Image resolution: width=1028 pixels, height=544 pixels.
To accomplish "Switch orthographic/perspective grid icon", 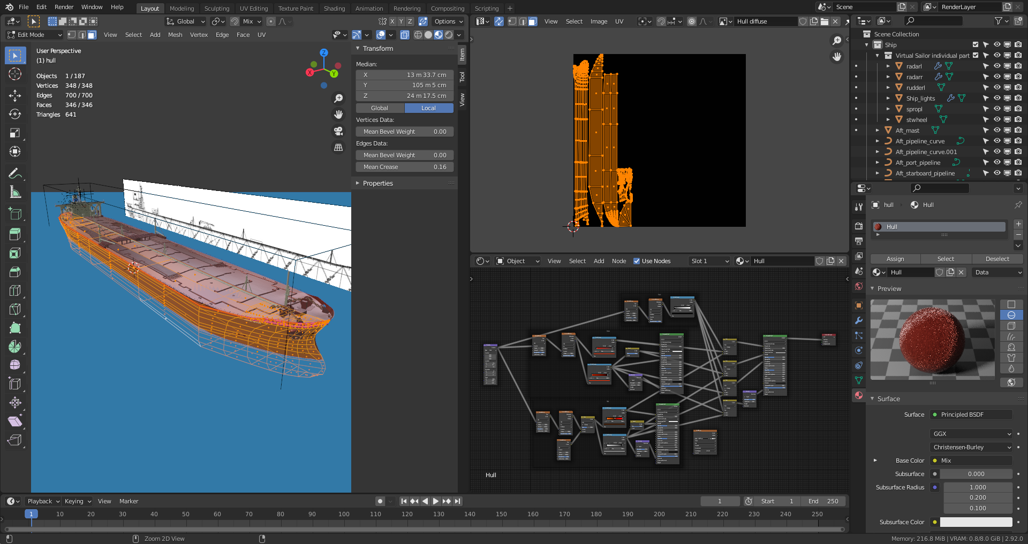I will (x=338, y=148).
